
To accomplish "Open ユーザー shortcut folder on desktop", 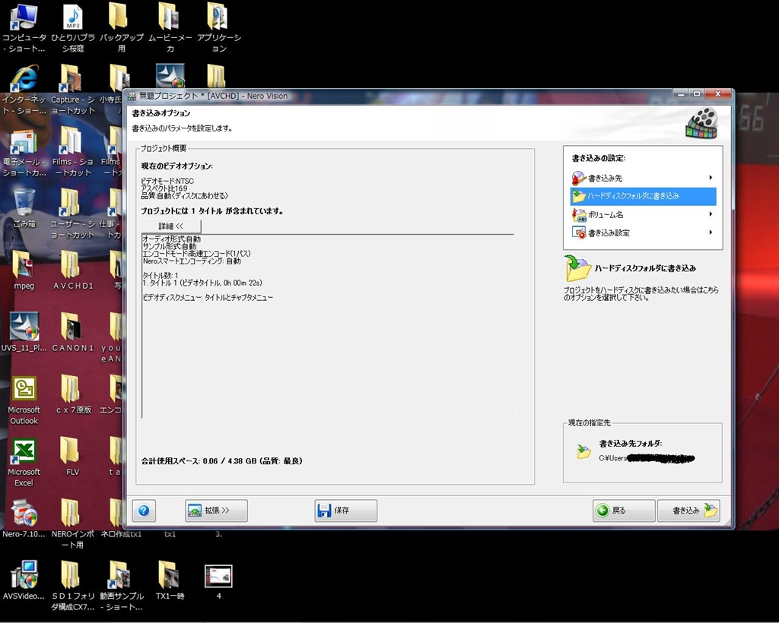I will [72, 214].
